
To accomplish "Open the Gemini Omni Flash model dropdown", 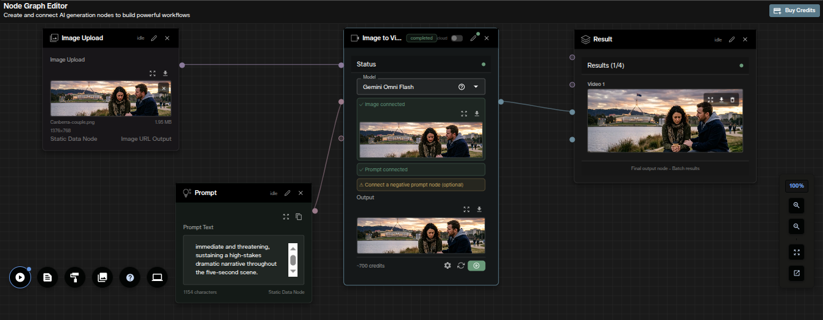I will tap(476, 87).
